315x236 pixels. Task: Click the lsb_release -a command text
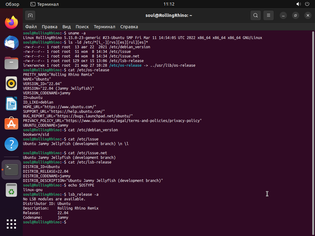pos(83,195)
